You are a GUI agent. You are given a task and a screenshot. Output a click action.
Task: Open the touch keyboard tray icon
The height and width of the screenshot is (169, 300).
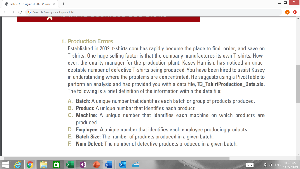pos(250,165)
